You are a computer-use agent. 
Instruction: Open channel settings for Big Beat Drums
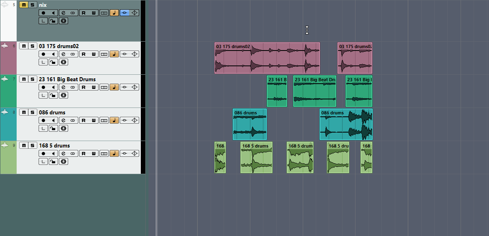click(x=63, y=87)
